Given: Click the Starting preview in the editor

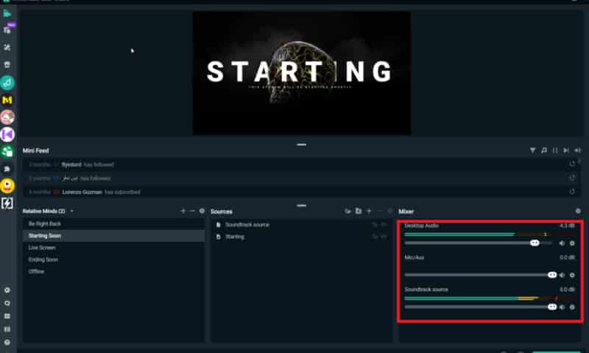Looking at the screenshot, I should (x=301, y=73).
